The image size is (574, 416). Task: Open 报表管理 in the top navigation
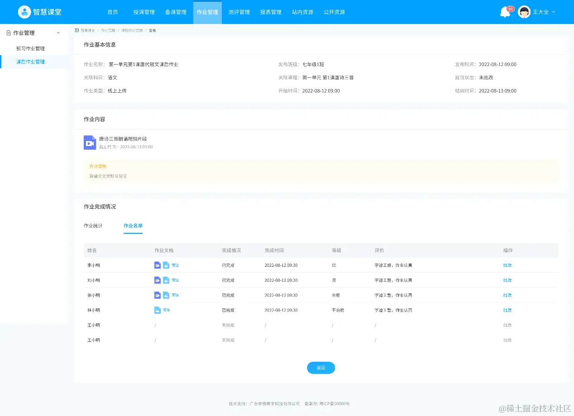pos(271,12)
